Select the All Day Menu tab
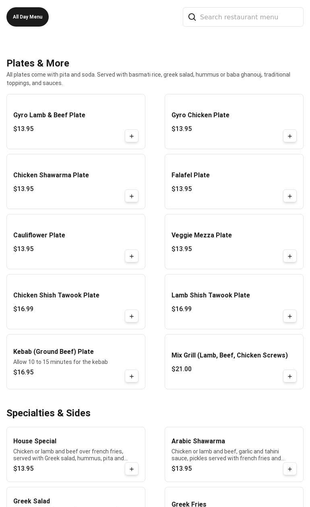This screenshot has width=310, height=507. (x=27, y=17)
